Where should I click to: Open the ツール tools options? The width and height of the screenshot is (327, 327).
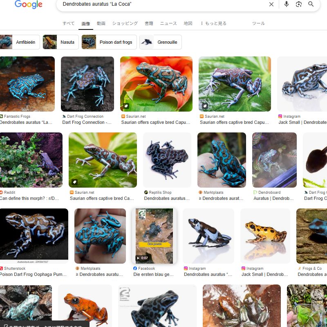[258, 23]
